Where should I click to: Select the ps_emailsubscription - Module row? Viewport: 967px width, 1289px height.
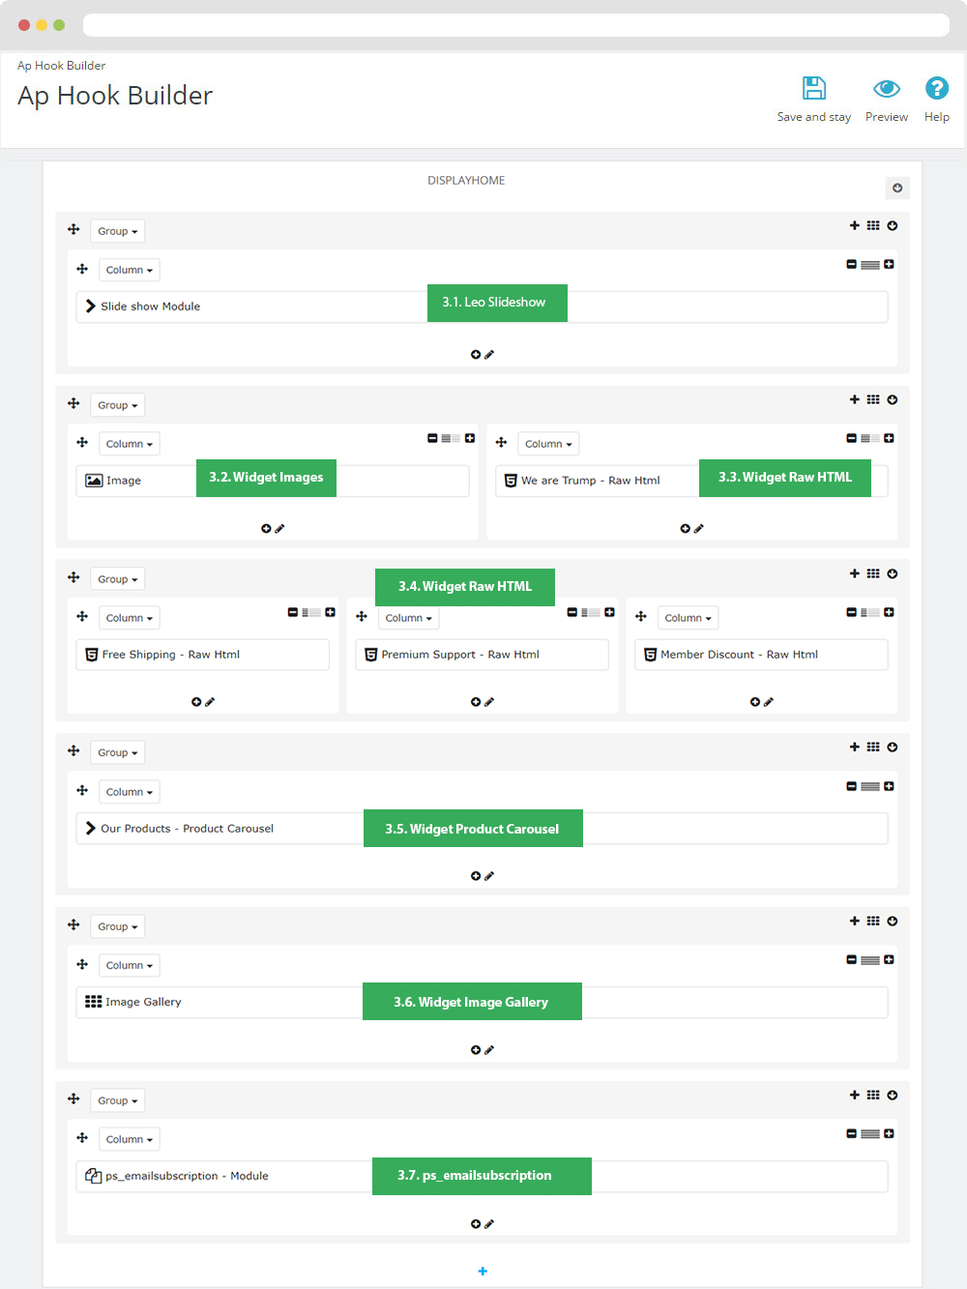[482, 1176]
